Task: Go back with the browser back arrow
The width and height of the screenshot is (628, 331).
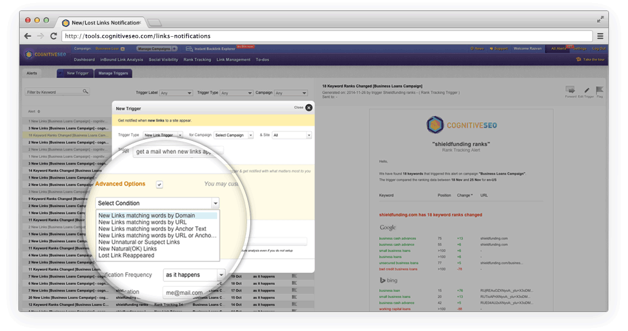Action: pyautogui.click(x=28, y=36)
